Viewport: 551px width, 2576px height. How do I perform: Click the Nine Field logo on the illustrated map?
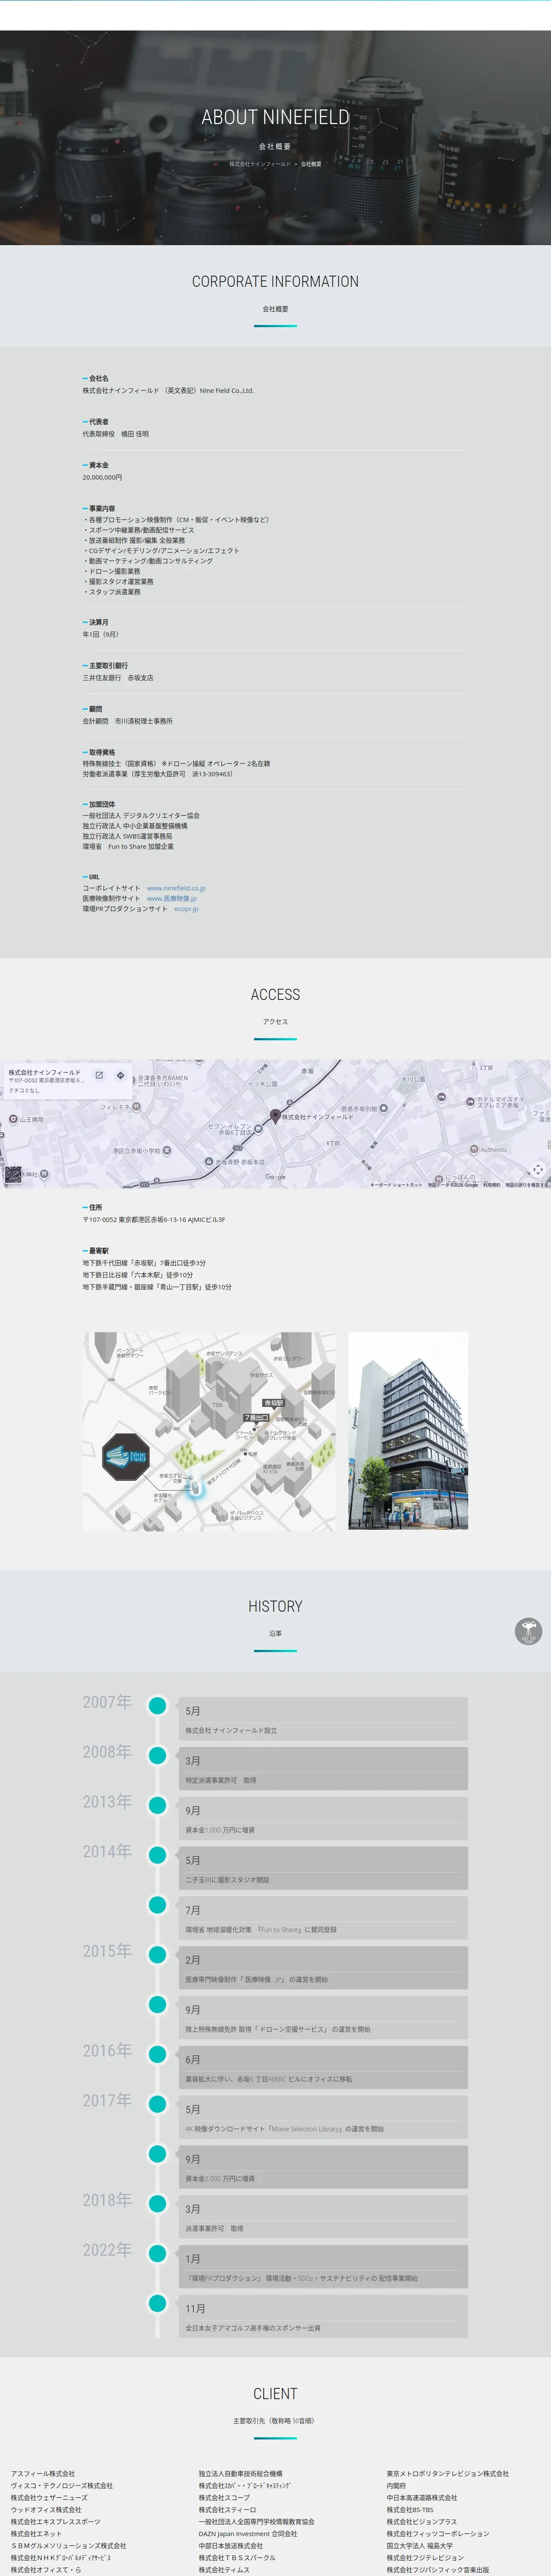click(126, 1457)
